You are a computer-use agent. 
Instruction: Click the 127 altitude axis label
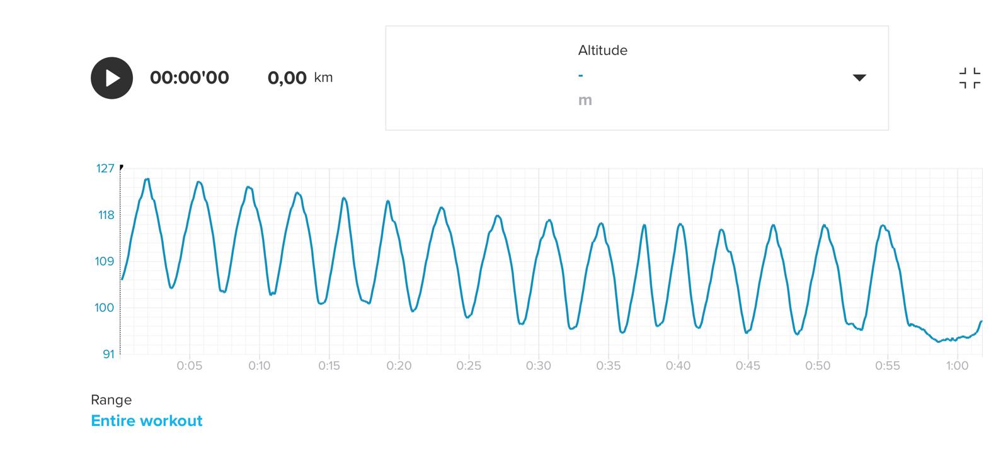(105, 169)
